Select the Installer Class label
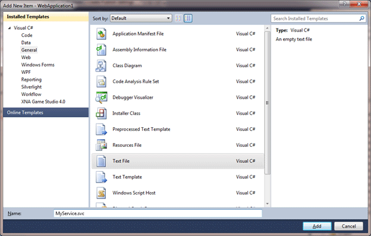This screenshot has height=236, width=371. tap(126, 114)
